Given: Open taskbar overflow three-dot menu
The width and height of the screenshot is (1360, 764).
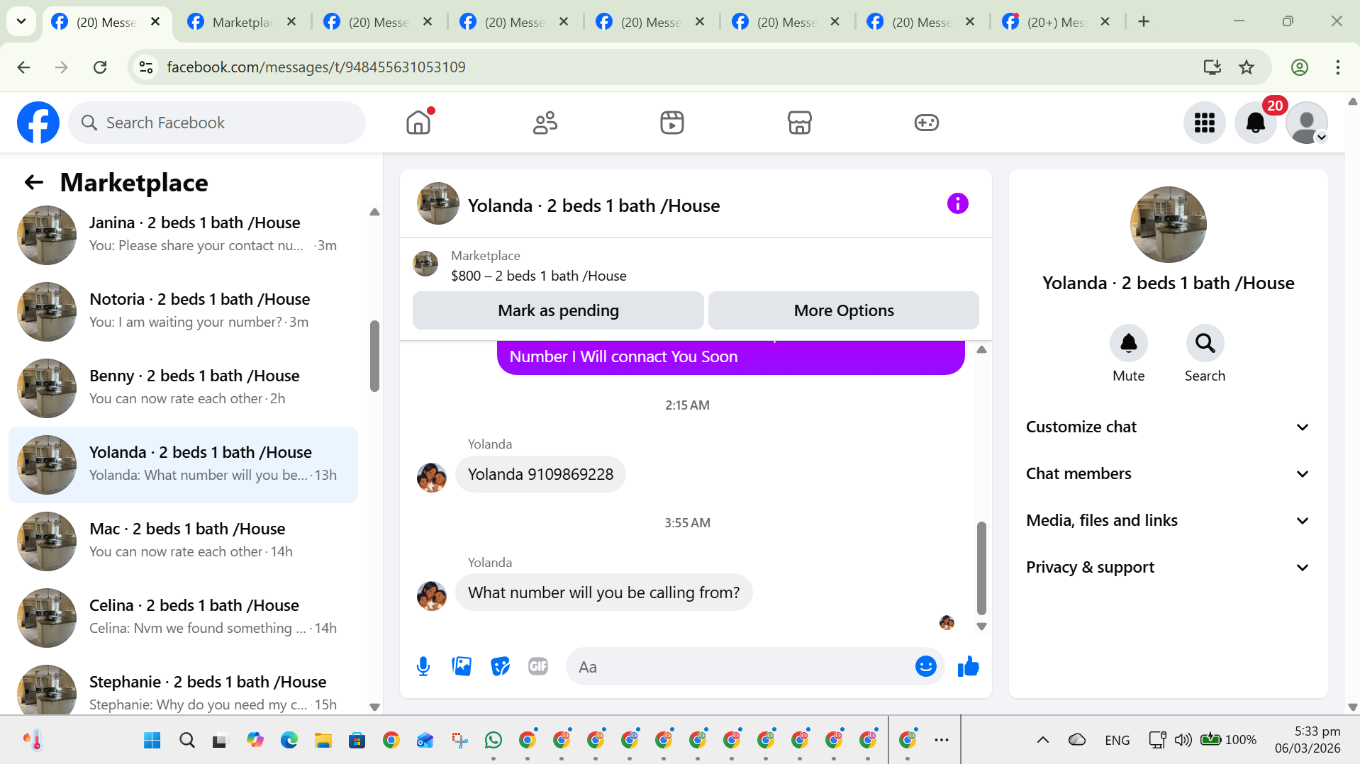Looking at the screenshot, I should (942, 740).
